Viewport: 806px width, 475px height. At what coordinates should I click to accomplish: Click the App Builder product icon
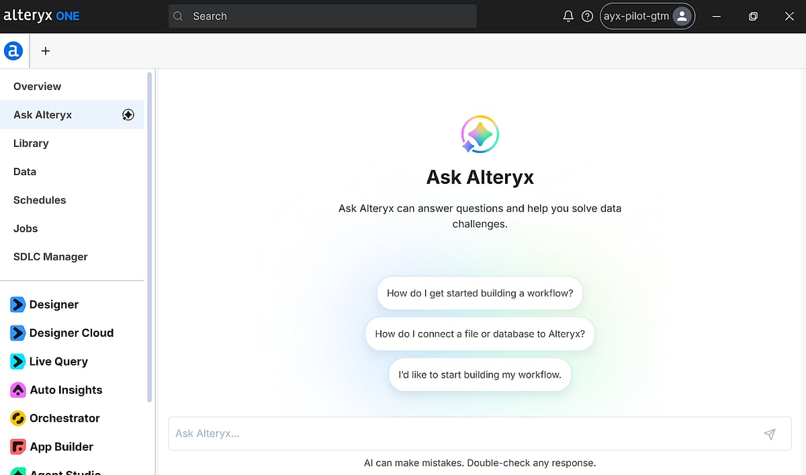point(18,447)
